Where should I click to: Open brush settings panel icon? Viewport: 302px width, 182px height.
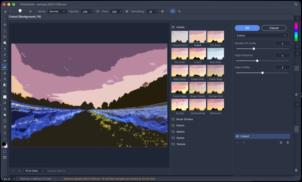point(30,11)
